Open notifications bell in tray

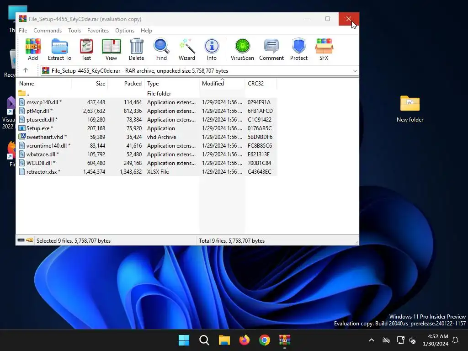pos(456,340)
